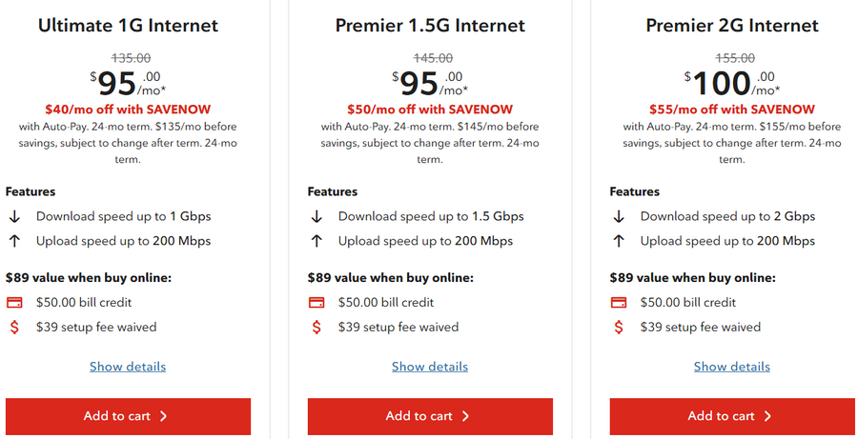Click upload arrow icon in Ultimate 1G plan
The width and height of the screenshot is (858, 439).
click(x=14, y=241)
